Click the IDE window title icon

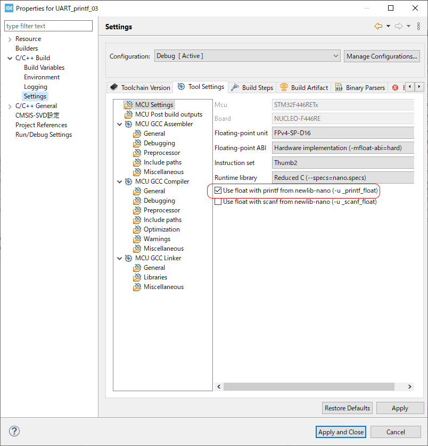point(9,8)
